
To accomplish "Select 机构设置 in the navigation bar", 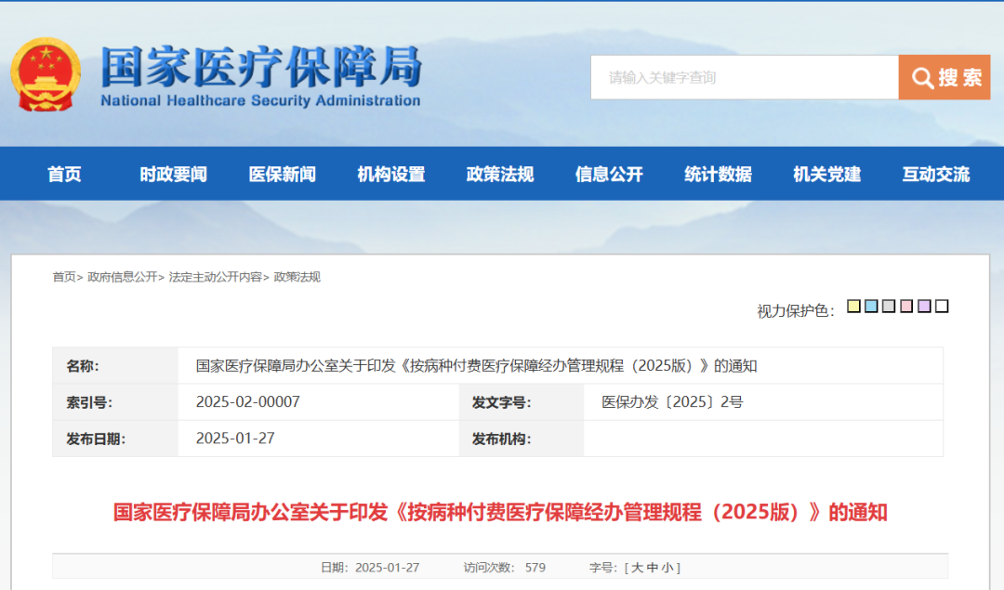I will 391,174.
